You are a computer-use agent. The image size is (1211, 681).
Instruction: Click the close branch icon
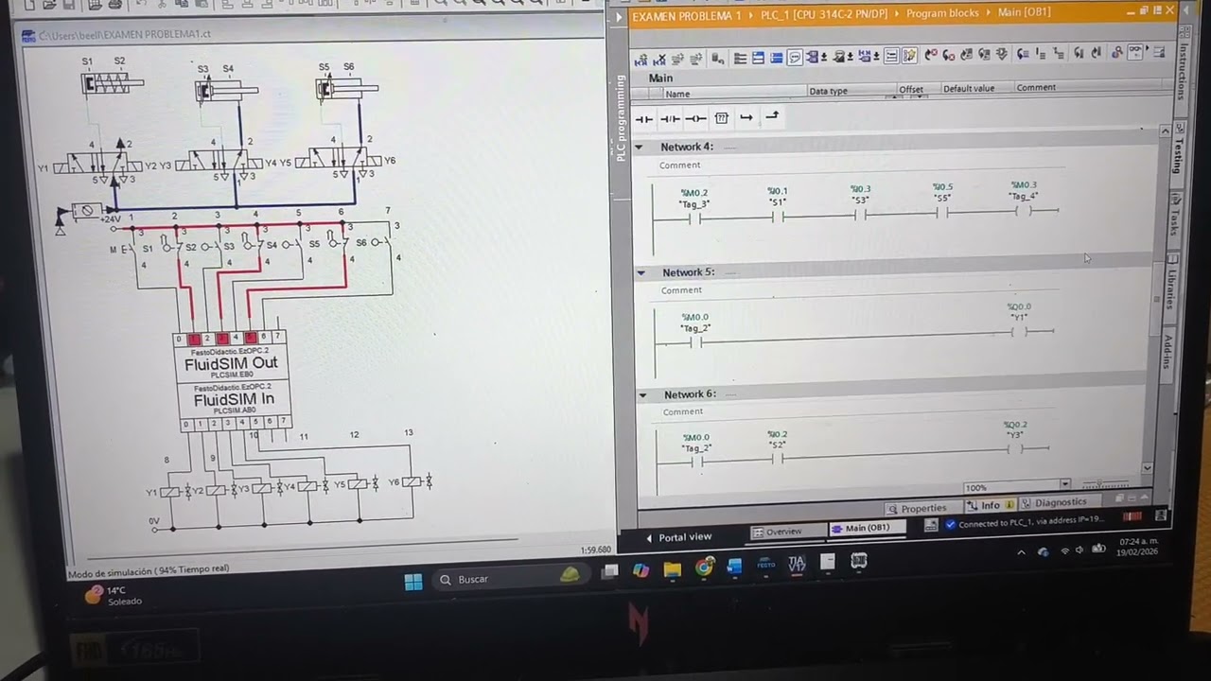(772, 116)
